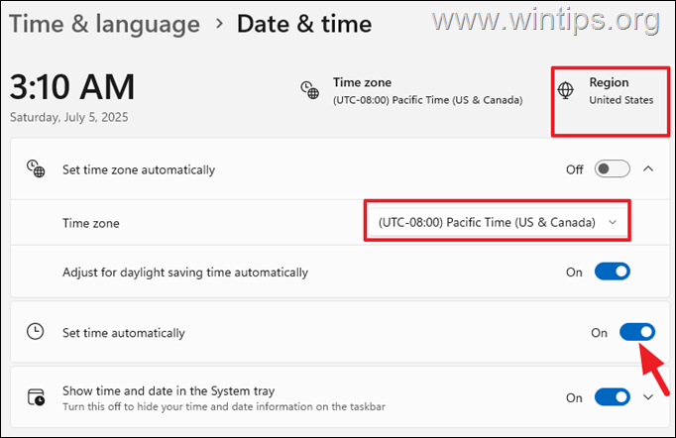Click the time zone clock-globe icon in header
Image resolution: width=676 pixels, height=438 pixels.
pyautogui.click(x=309, y=91)
